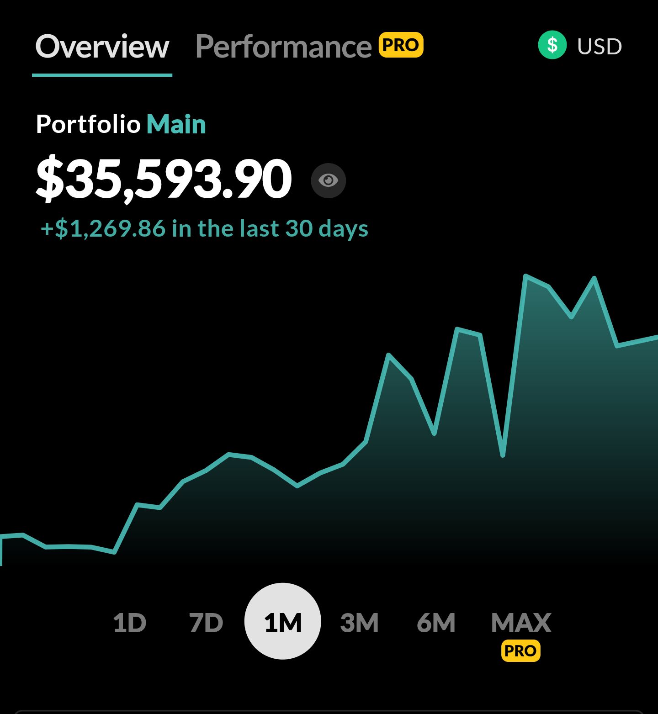Tap the highest peak on the chart
The height and width of the screenshot is (714, 658).
(x=526, y=276)
